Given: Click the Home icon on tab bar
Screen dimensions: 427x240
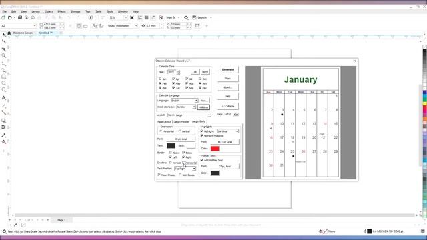Looking at the screenshot, I should tap(9, 33).
